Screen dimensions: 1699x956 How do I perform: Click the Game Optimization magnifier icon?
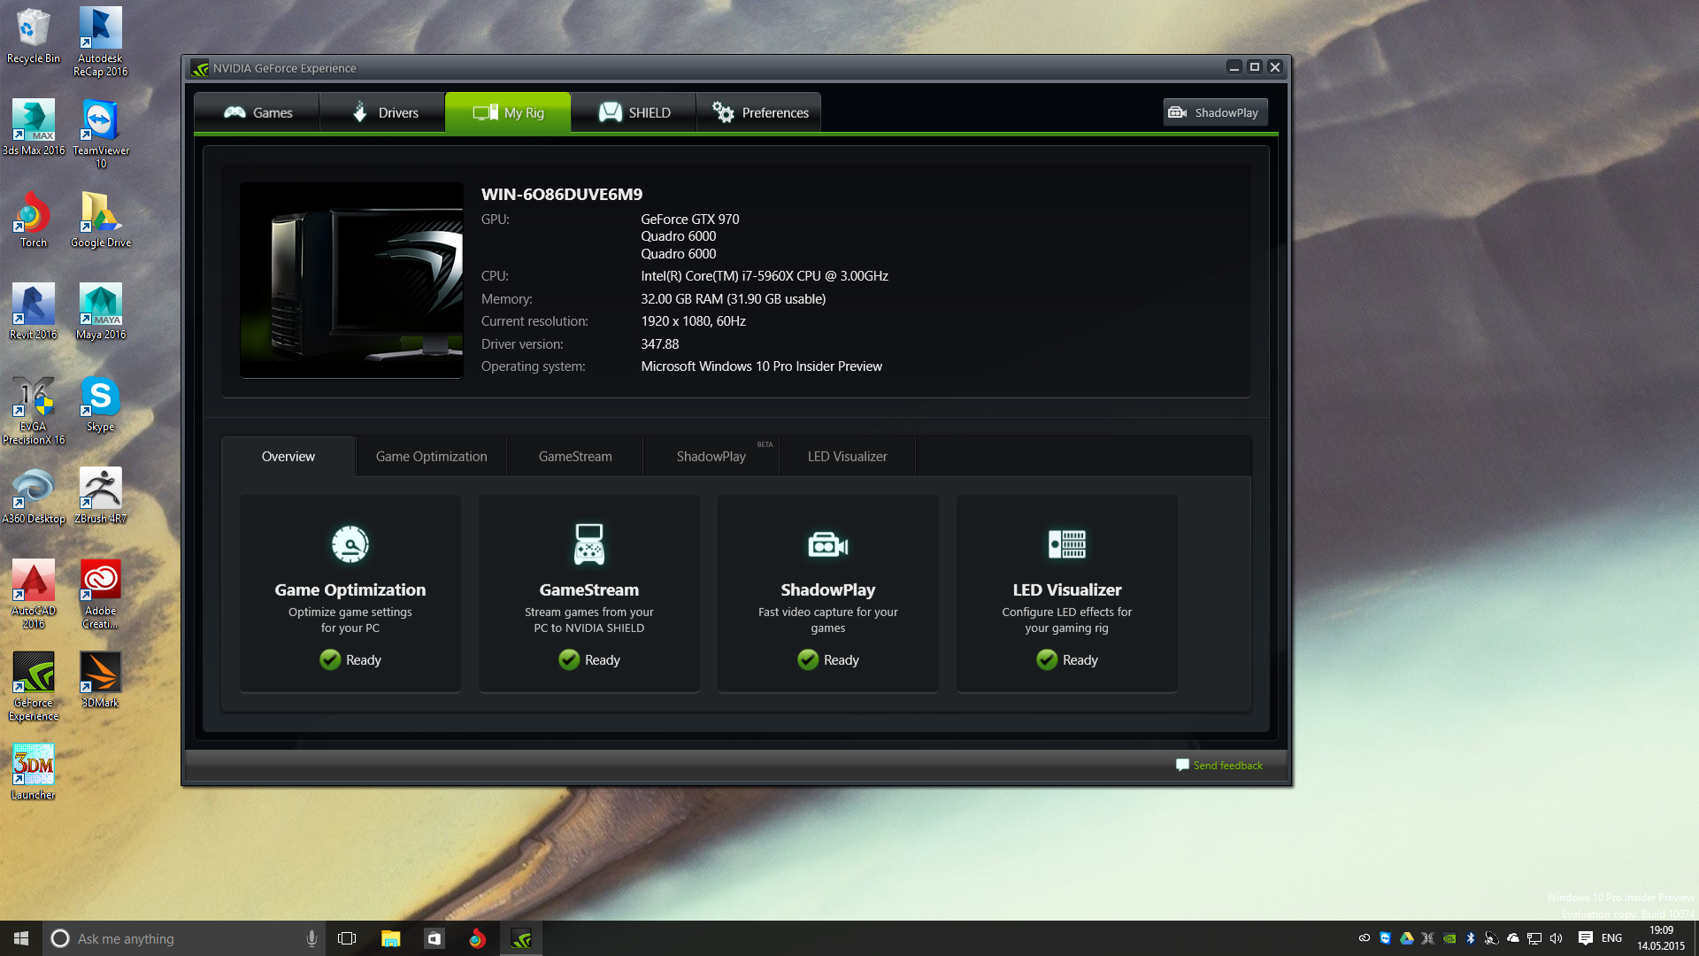[350, 544]
